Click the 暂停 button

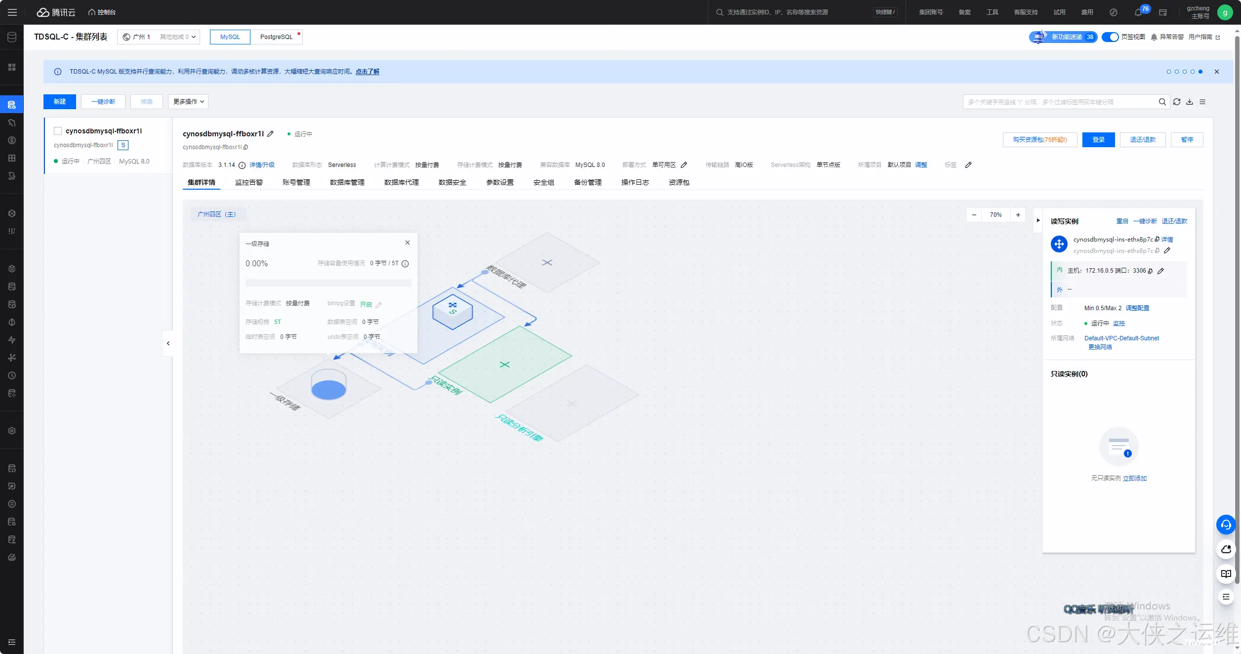tap(1187, 140)
